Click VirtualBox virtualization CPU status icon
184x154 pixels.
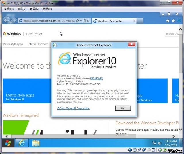(x=153, y=150)
